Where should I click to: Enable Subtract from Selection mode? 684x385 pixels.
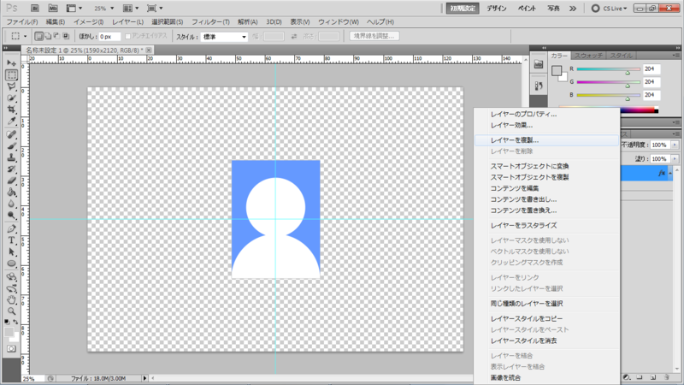[x=56, y=36]
